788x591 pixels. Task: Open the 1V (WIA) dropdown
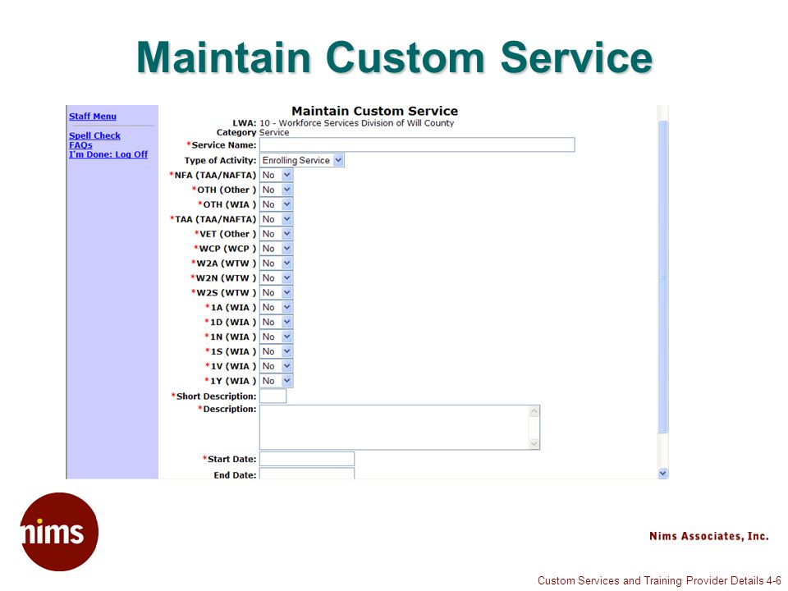point(276,366)
